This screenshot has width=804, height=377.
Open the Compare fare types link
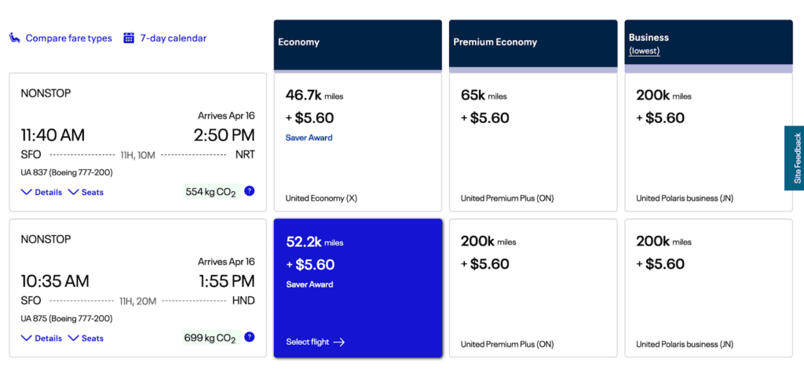(68, 38)
